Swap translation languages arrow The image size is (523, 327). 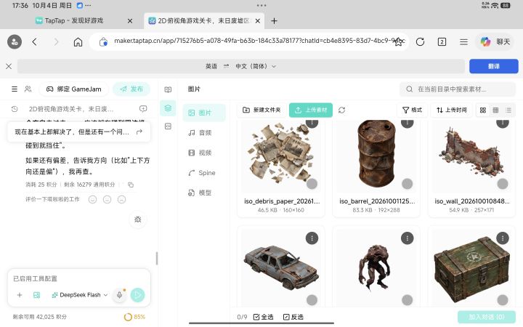click(x=226, y=66)
